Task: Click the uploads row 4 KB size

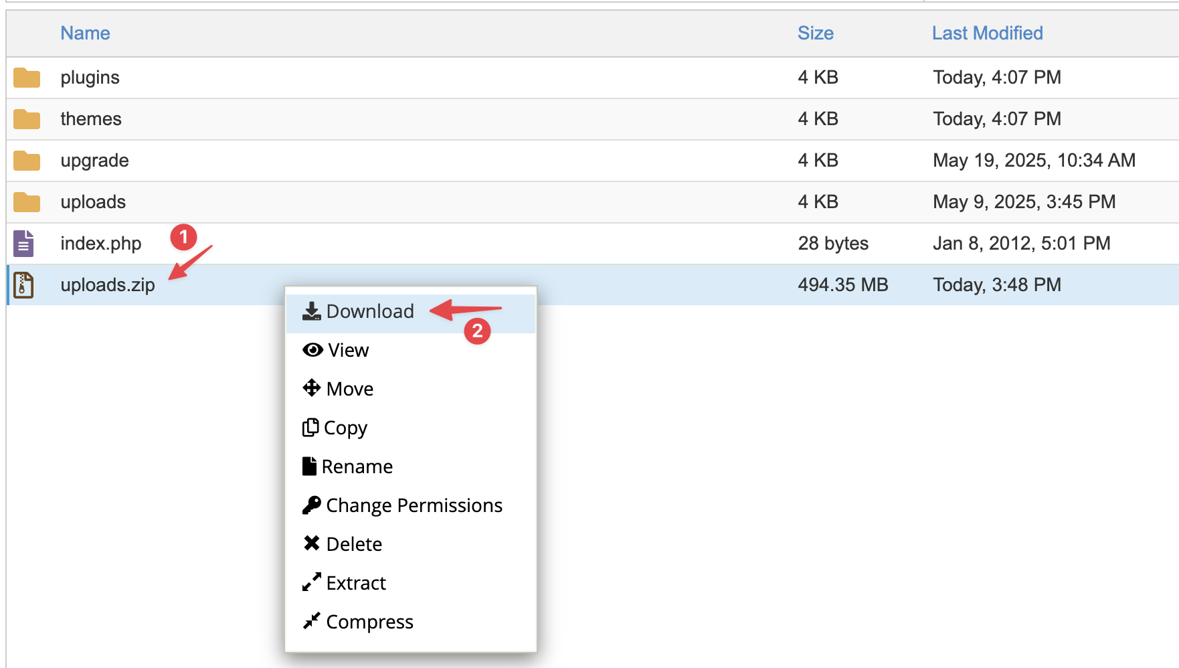Action: tap(818, 202)
